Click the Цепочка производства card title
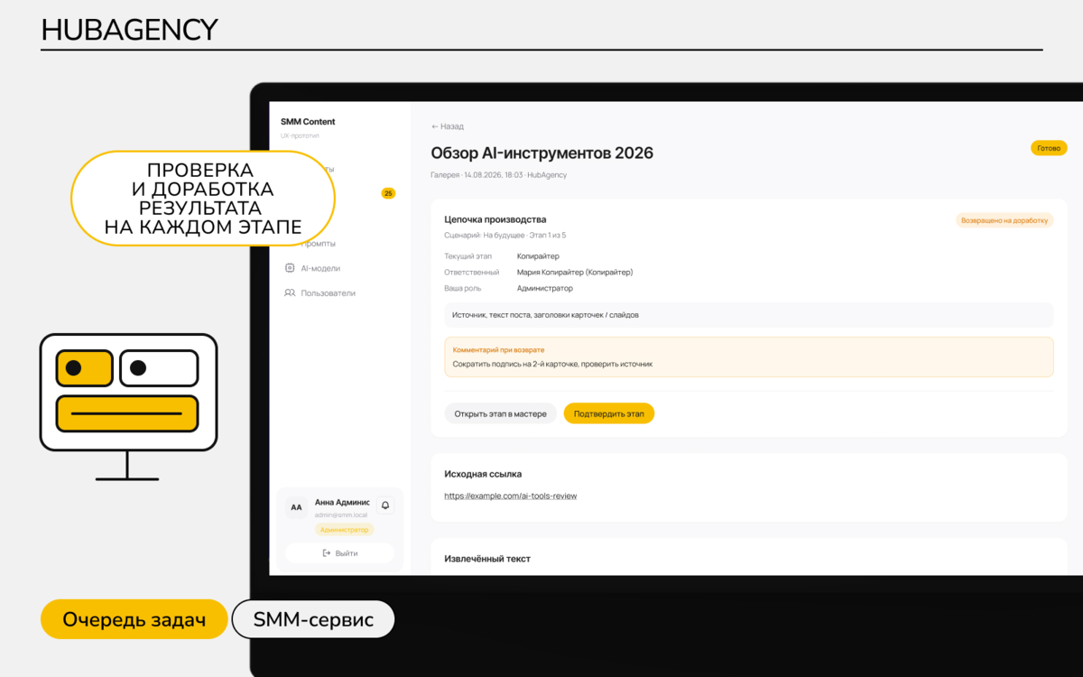 tap(495, 219)
